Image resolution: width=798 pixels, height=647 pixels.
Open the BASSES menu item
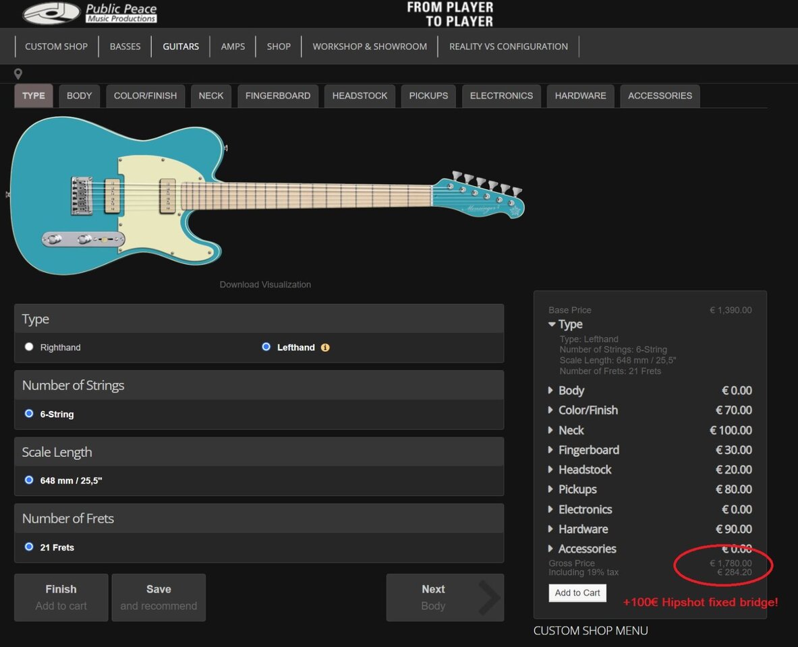coord(125,47)
